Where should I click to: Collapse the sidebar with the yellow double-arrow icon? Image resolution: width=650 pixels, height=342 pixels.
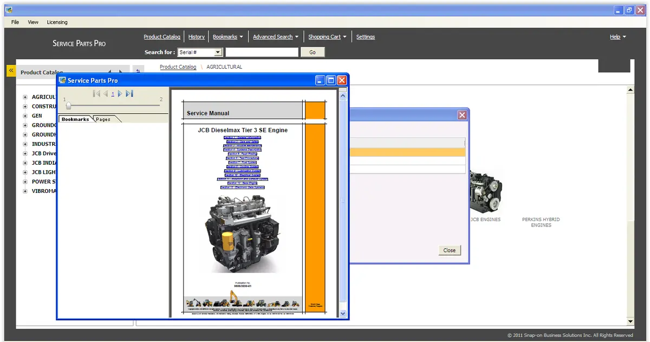11,71
